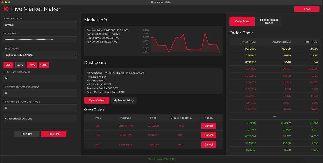Click the Hive Username field
The width and height of the screenshot is (323, 163).
coord(40,25)
